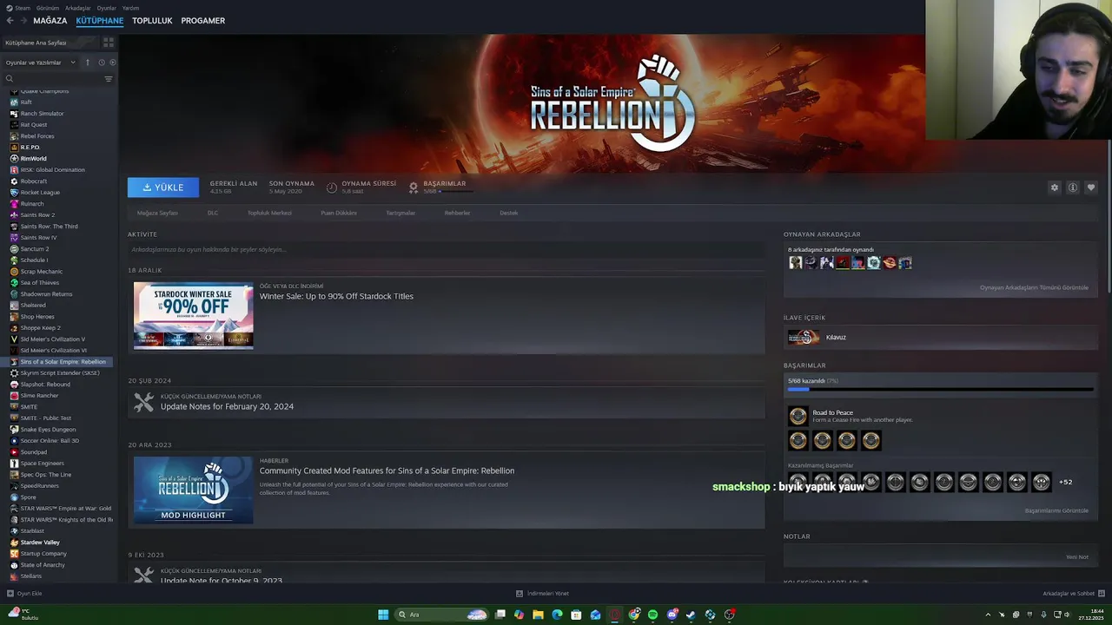This screenshot has height=625, width=1112.
Task: Expand Oyunlar ve Yazılımlar dropdown
Action: click(40, 62)
